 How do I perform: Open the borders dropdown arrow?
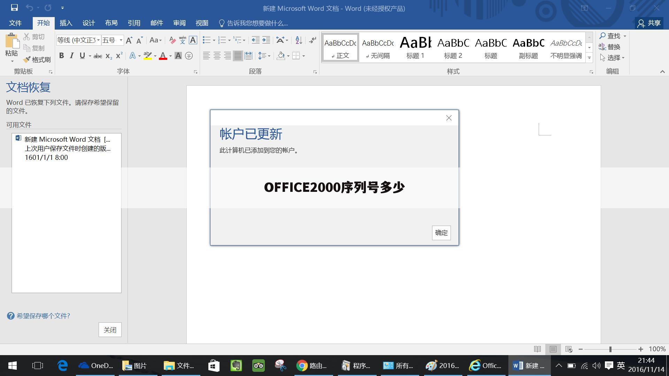tap(303, 56)
